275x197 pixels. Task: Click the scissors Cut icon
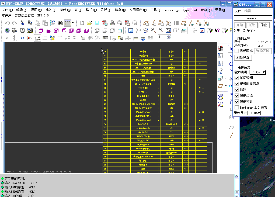(22, 23)
